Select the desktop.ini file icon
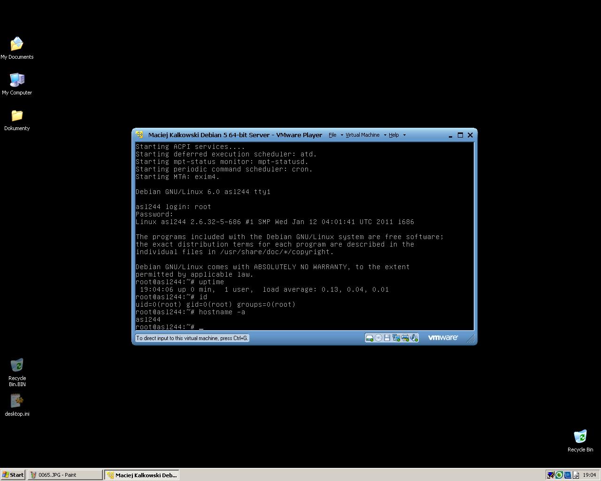Image resolution: width=601 pixels, height=481 pixels. (17, 405)
